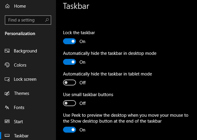
Task: Turn off Peek desktop preview toggle
Action: click(x=69, y=130)
